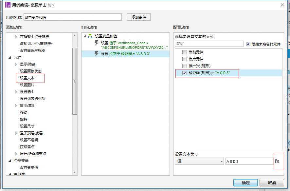Click the lightning icon of 验证码 text action
Viewport: 290px width, 191px height.
point(96,54)
